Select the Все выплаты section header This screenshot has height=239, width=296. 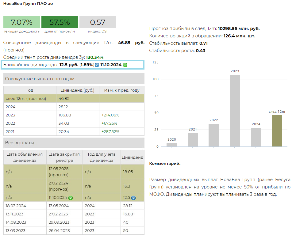74,143
